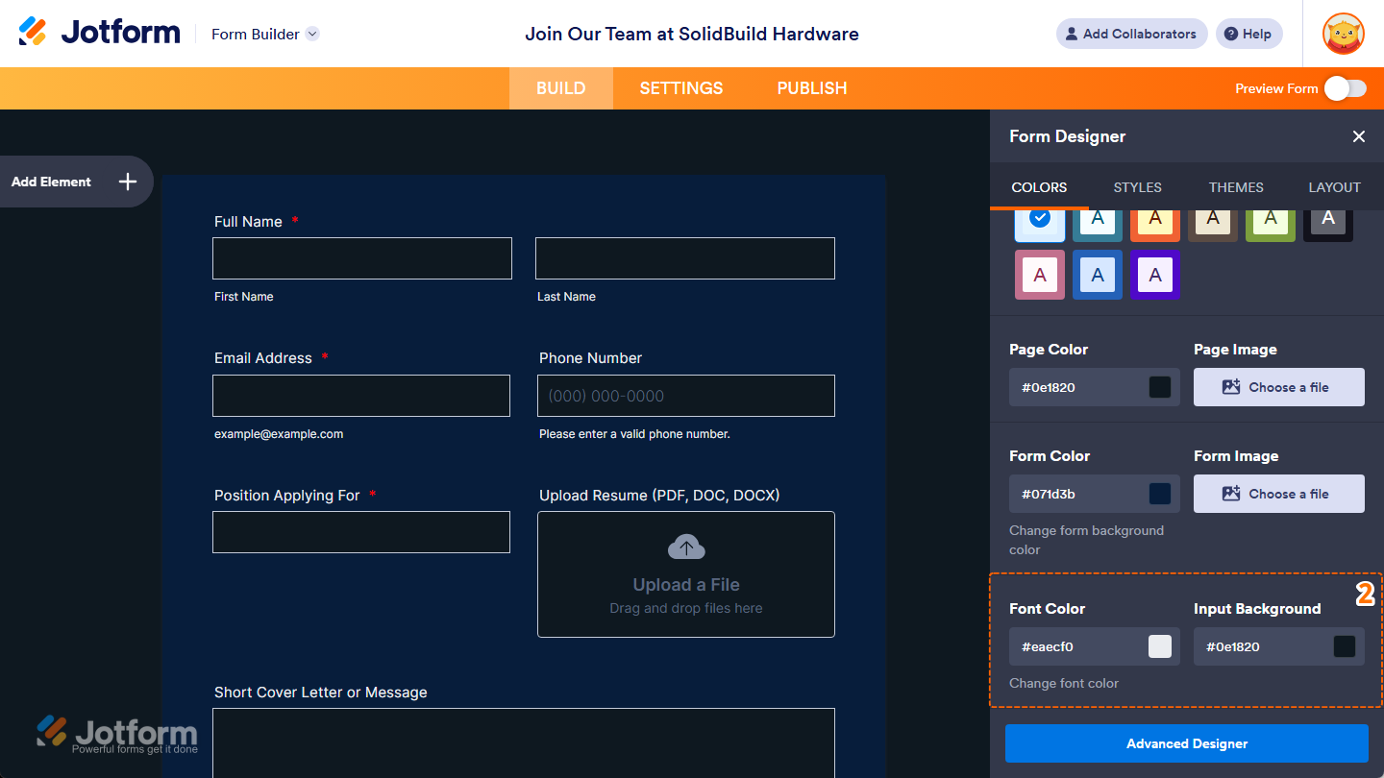The image size is (1384, 778).
Task: Click the Position Applying For label
Action: [287, 496]
